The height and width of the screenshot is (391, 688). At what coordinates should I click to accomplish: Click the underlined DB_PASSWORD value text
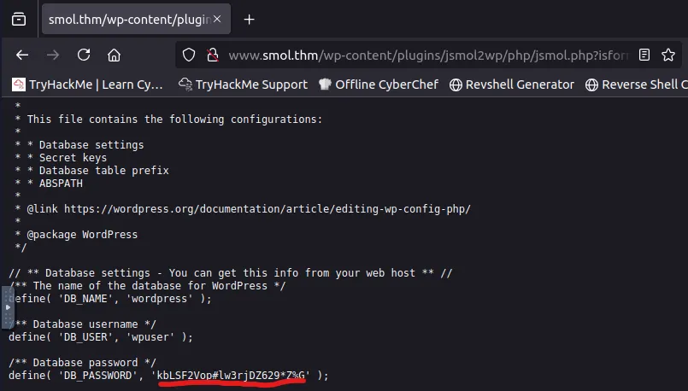pos(232,375)
